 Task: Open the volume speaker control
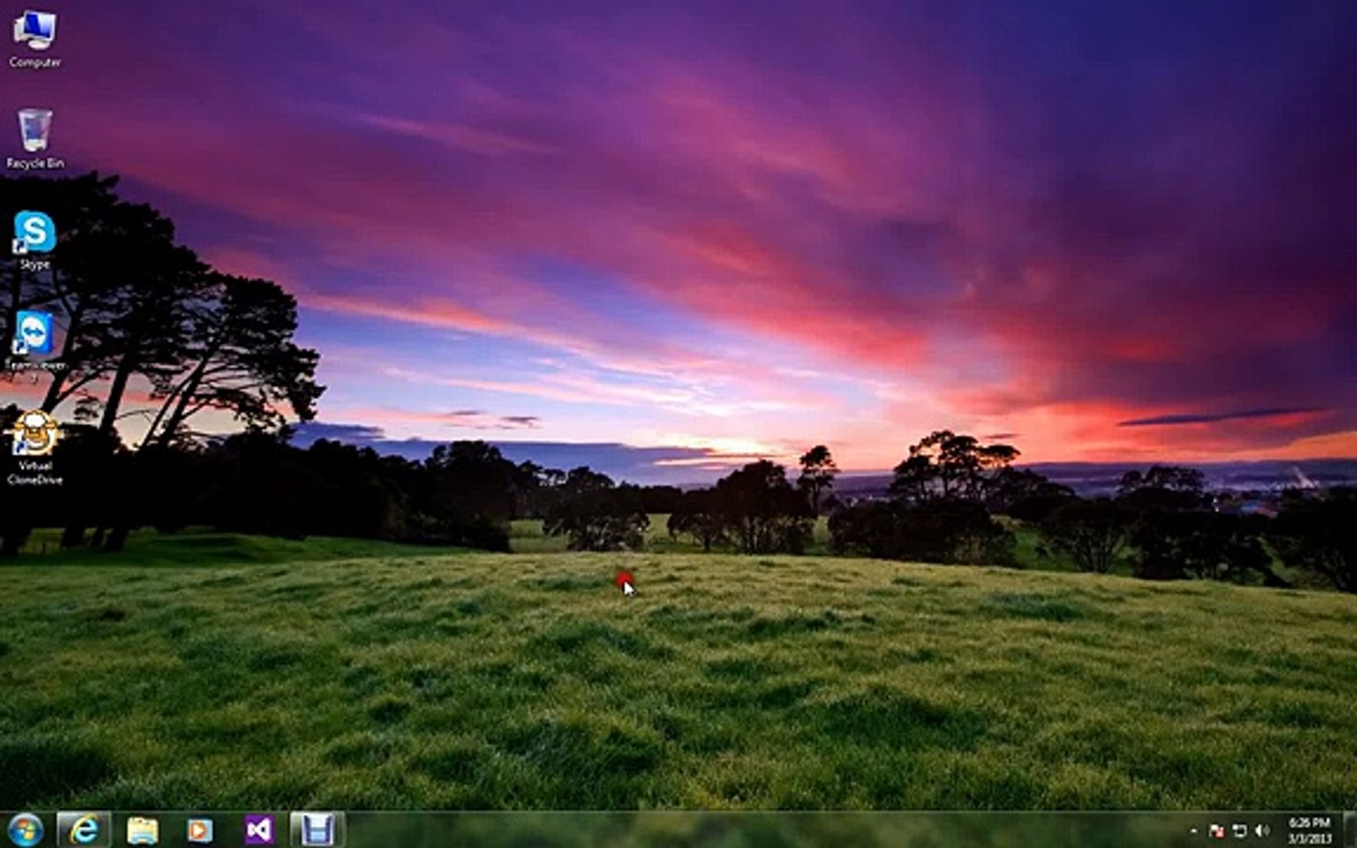click(1262, 831)
